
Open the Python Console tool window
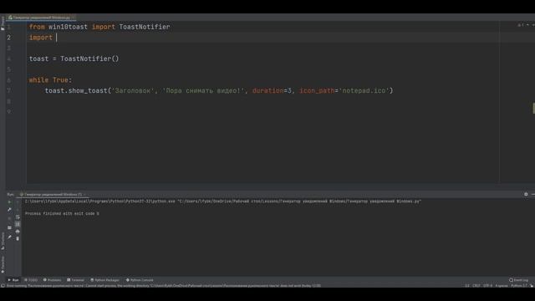point(140,280)
